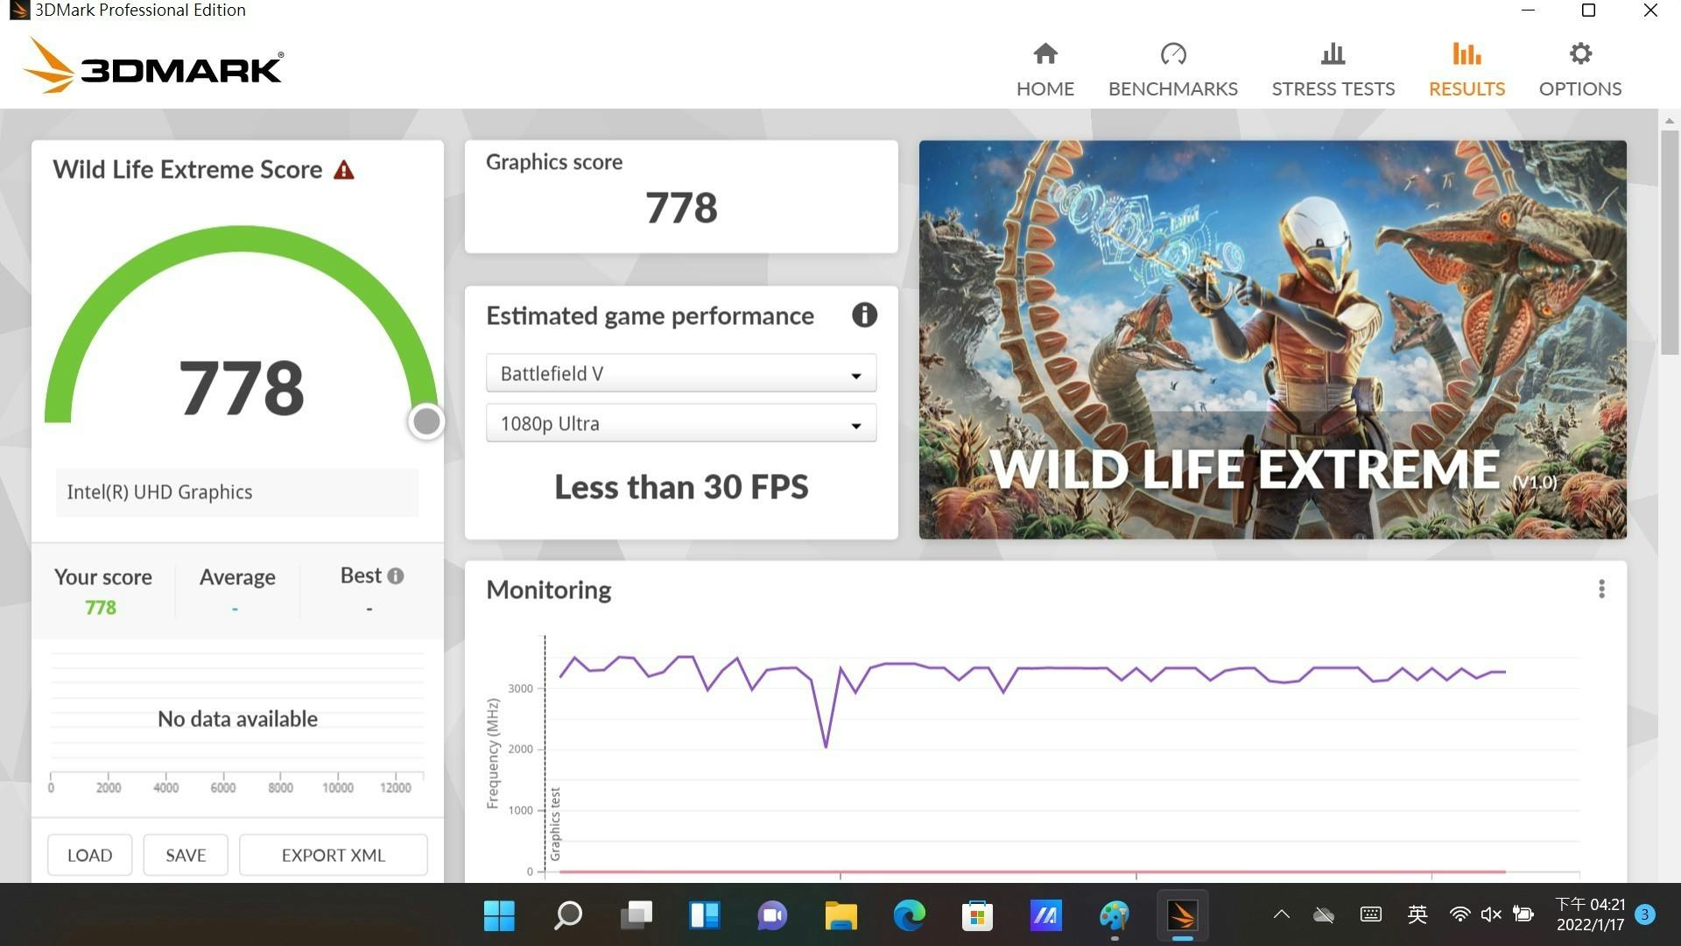
Task: Open the OPTIONS tab
Action: [1580, 70]
